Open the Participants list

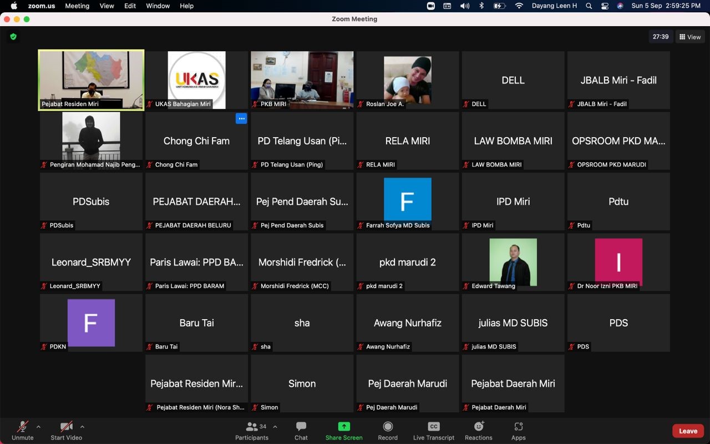(252, 427)
